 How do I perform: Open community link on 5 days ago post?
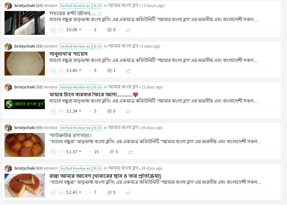[x=123, y=46]
